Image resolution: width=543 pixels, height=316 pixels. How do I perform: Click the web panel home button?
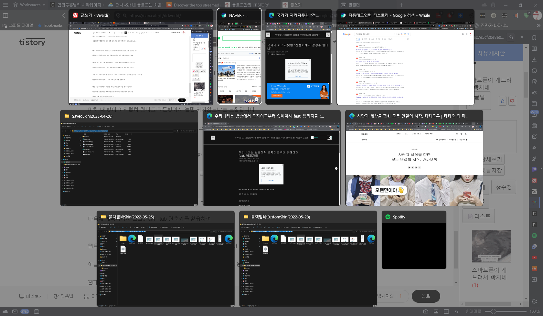click(511, 37)
